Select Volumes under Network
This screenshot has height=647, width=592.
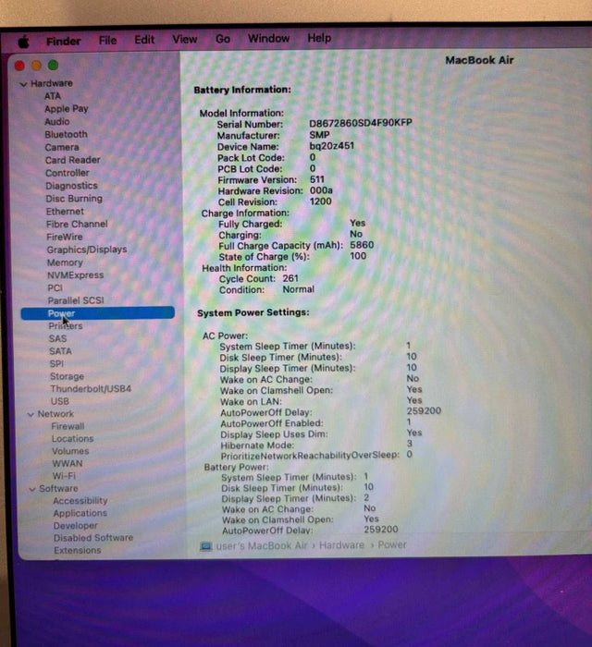point(70,451)
